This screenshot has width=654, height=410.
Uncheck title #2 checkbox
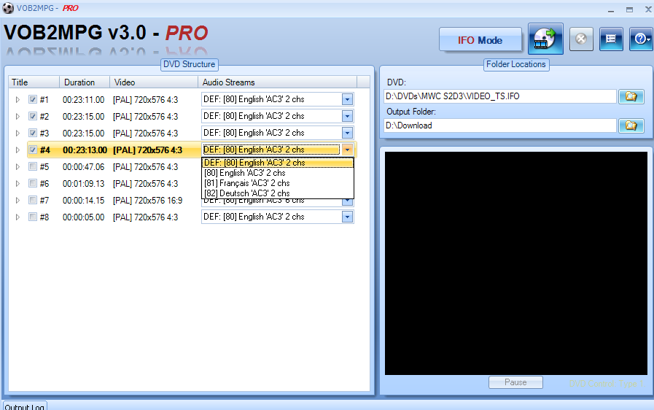tap(33, 116)
